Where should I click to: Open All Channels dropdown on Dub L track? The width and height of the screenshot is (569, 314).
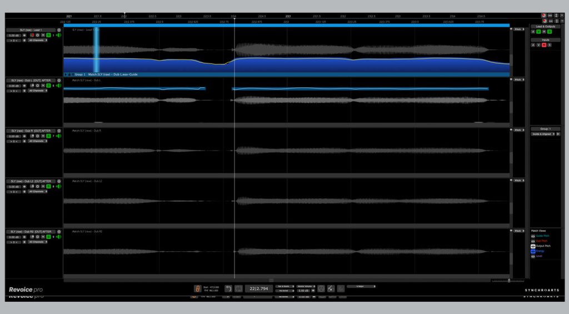38,91
